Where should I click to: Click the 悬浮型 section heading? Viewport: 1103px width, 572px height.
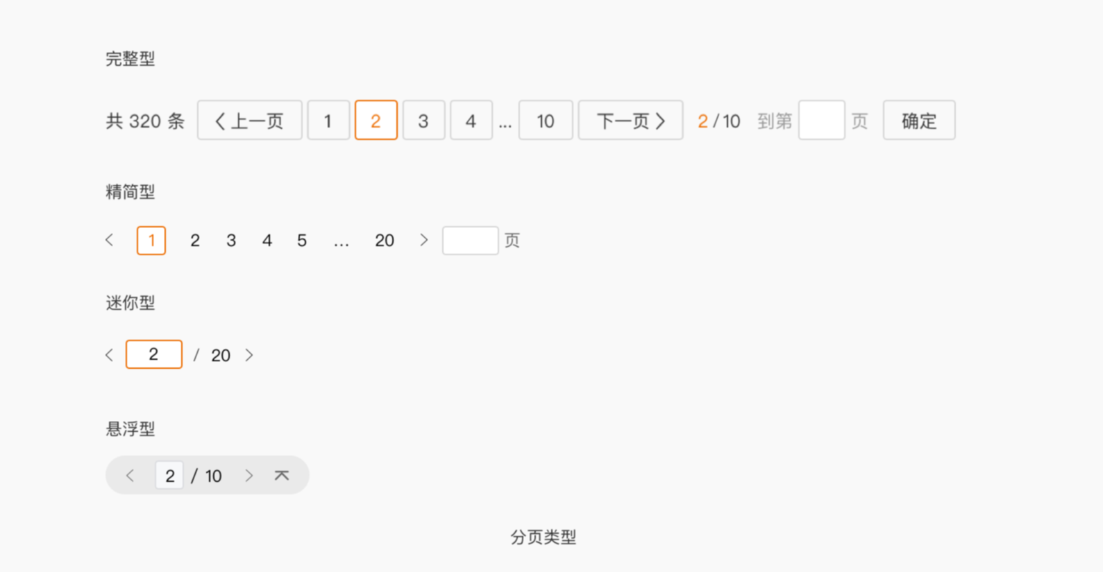point(130,429)
